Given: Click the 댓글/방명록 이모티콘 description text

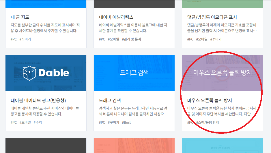Looking at the screenshot, I should click(x=222, y=28).
